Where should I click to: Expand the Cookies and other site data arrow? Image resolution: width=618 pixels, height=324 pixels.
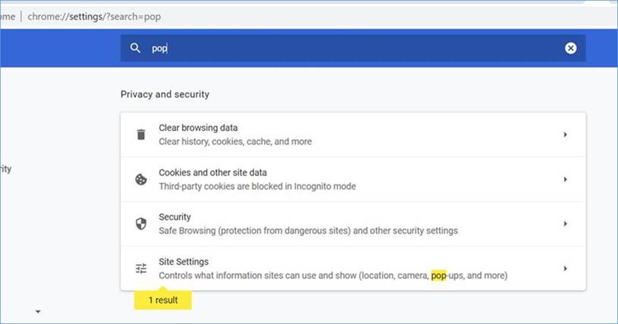(x=565, y=179)
